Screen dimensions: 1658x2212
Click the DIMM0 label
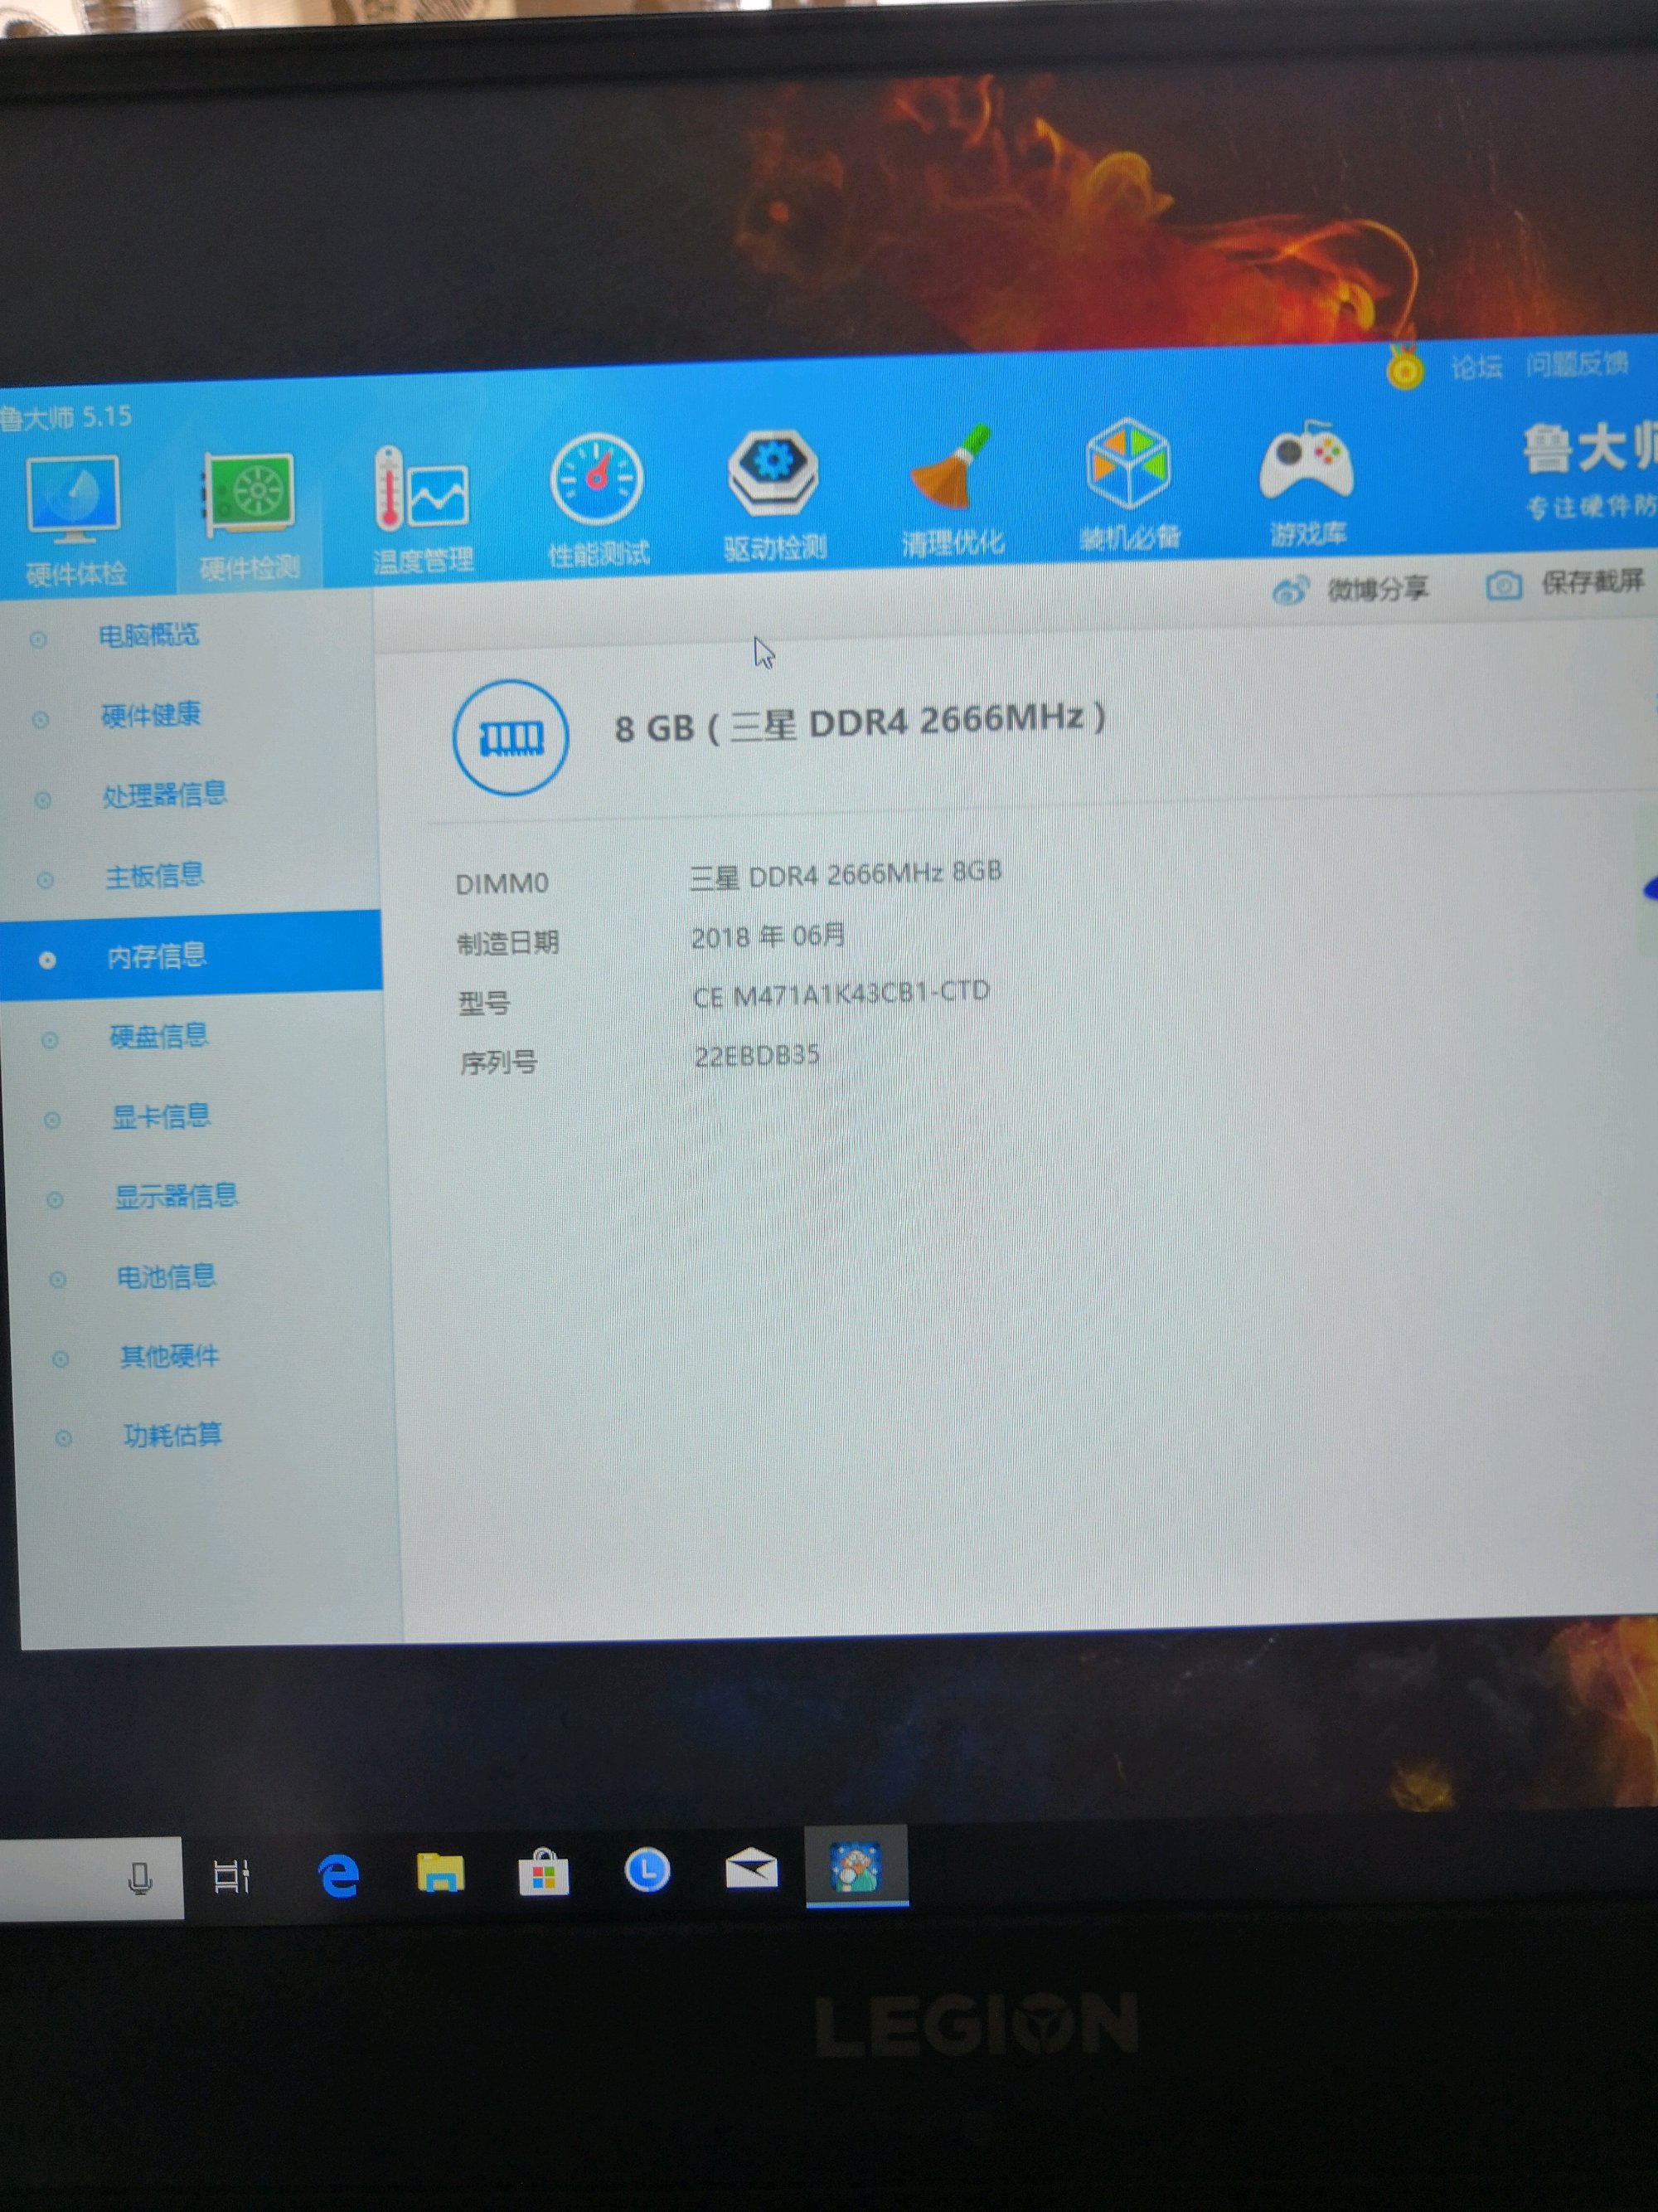[502, 883]
